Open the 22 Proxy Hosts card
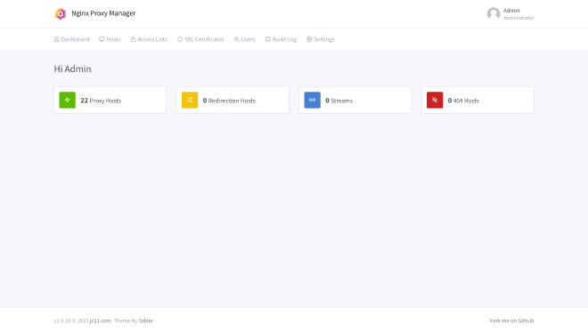Image resolution: width=588 pixels, height=333 pixels. [x=110, y=101]
